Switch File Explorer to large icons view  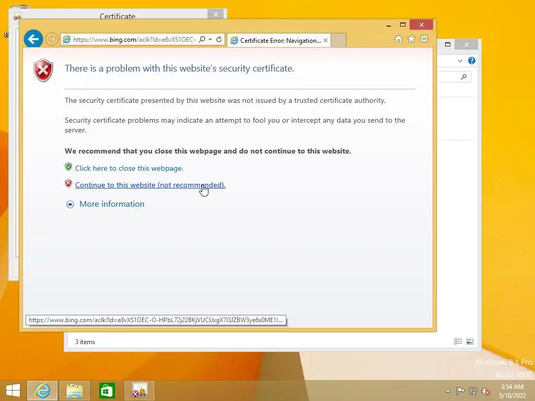point(470,341)
